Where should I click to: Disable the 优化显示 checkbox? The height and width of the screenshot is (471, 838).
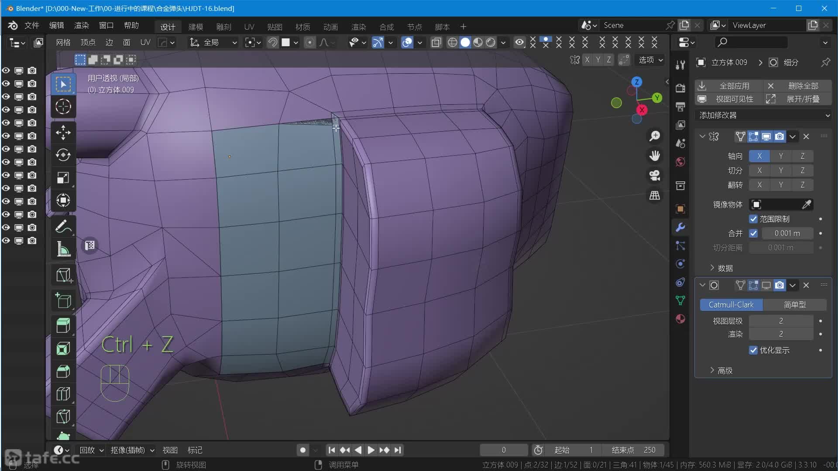753,350
